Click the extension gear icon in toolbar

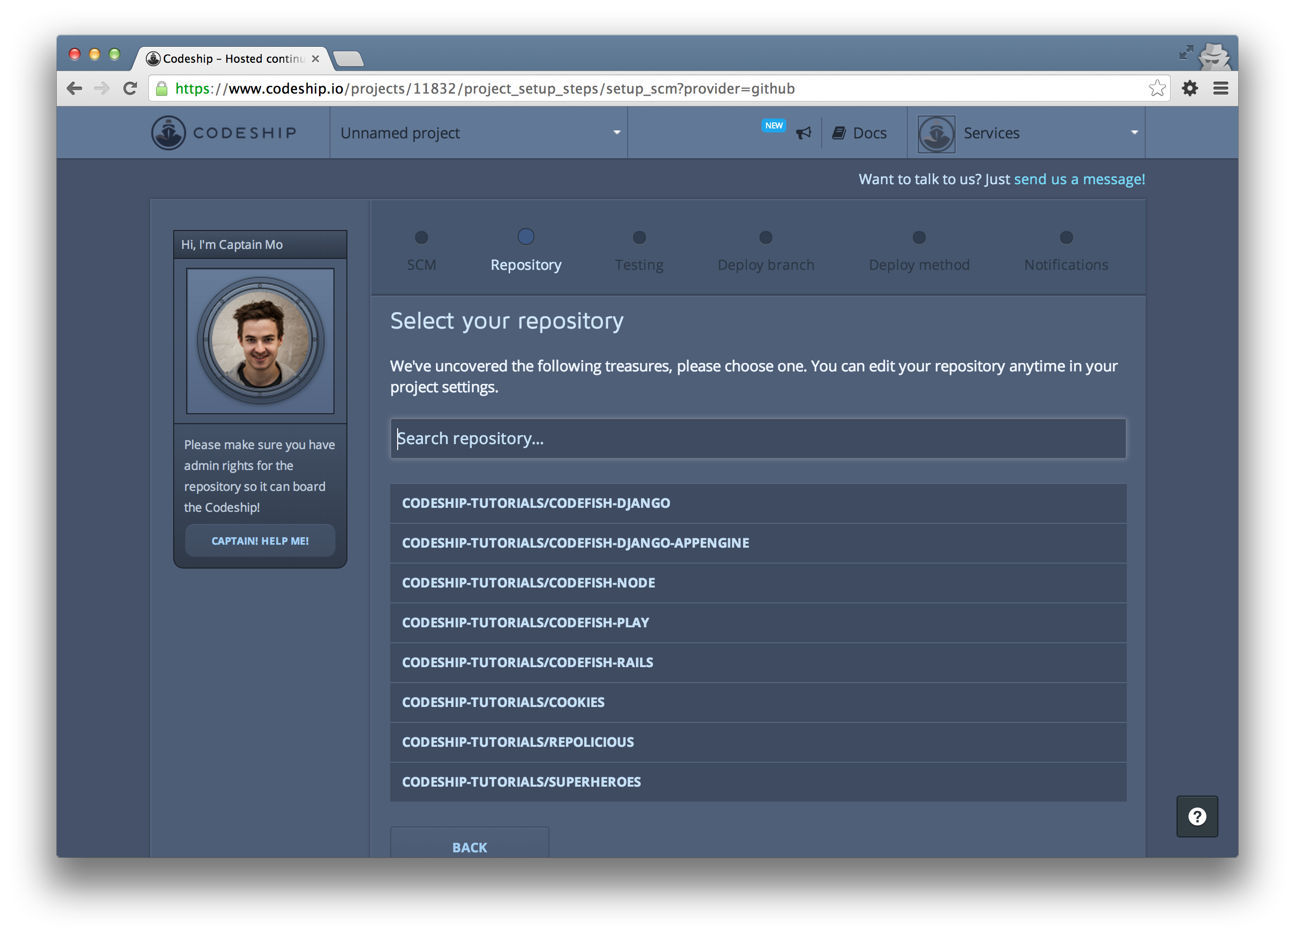coord(1189,89)
